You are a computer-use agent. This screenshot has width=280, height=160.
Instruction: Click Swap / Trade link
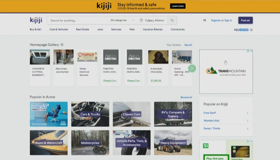click(x=212, y=128)
